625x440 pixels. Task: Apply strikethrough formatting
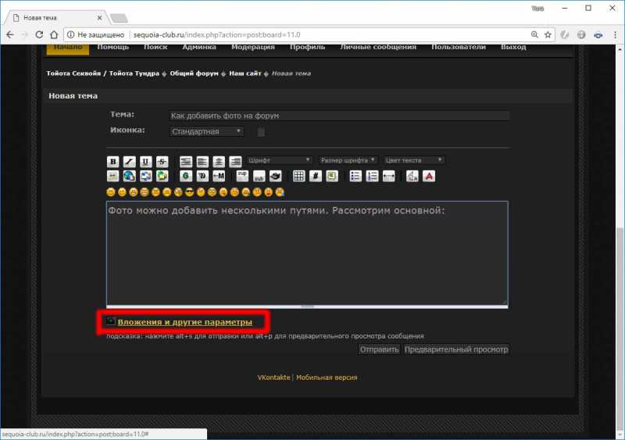(x=162, y=162)
